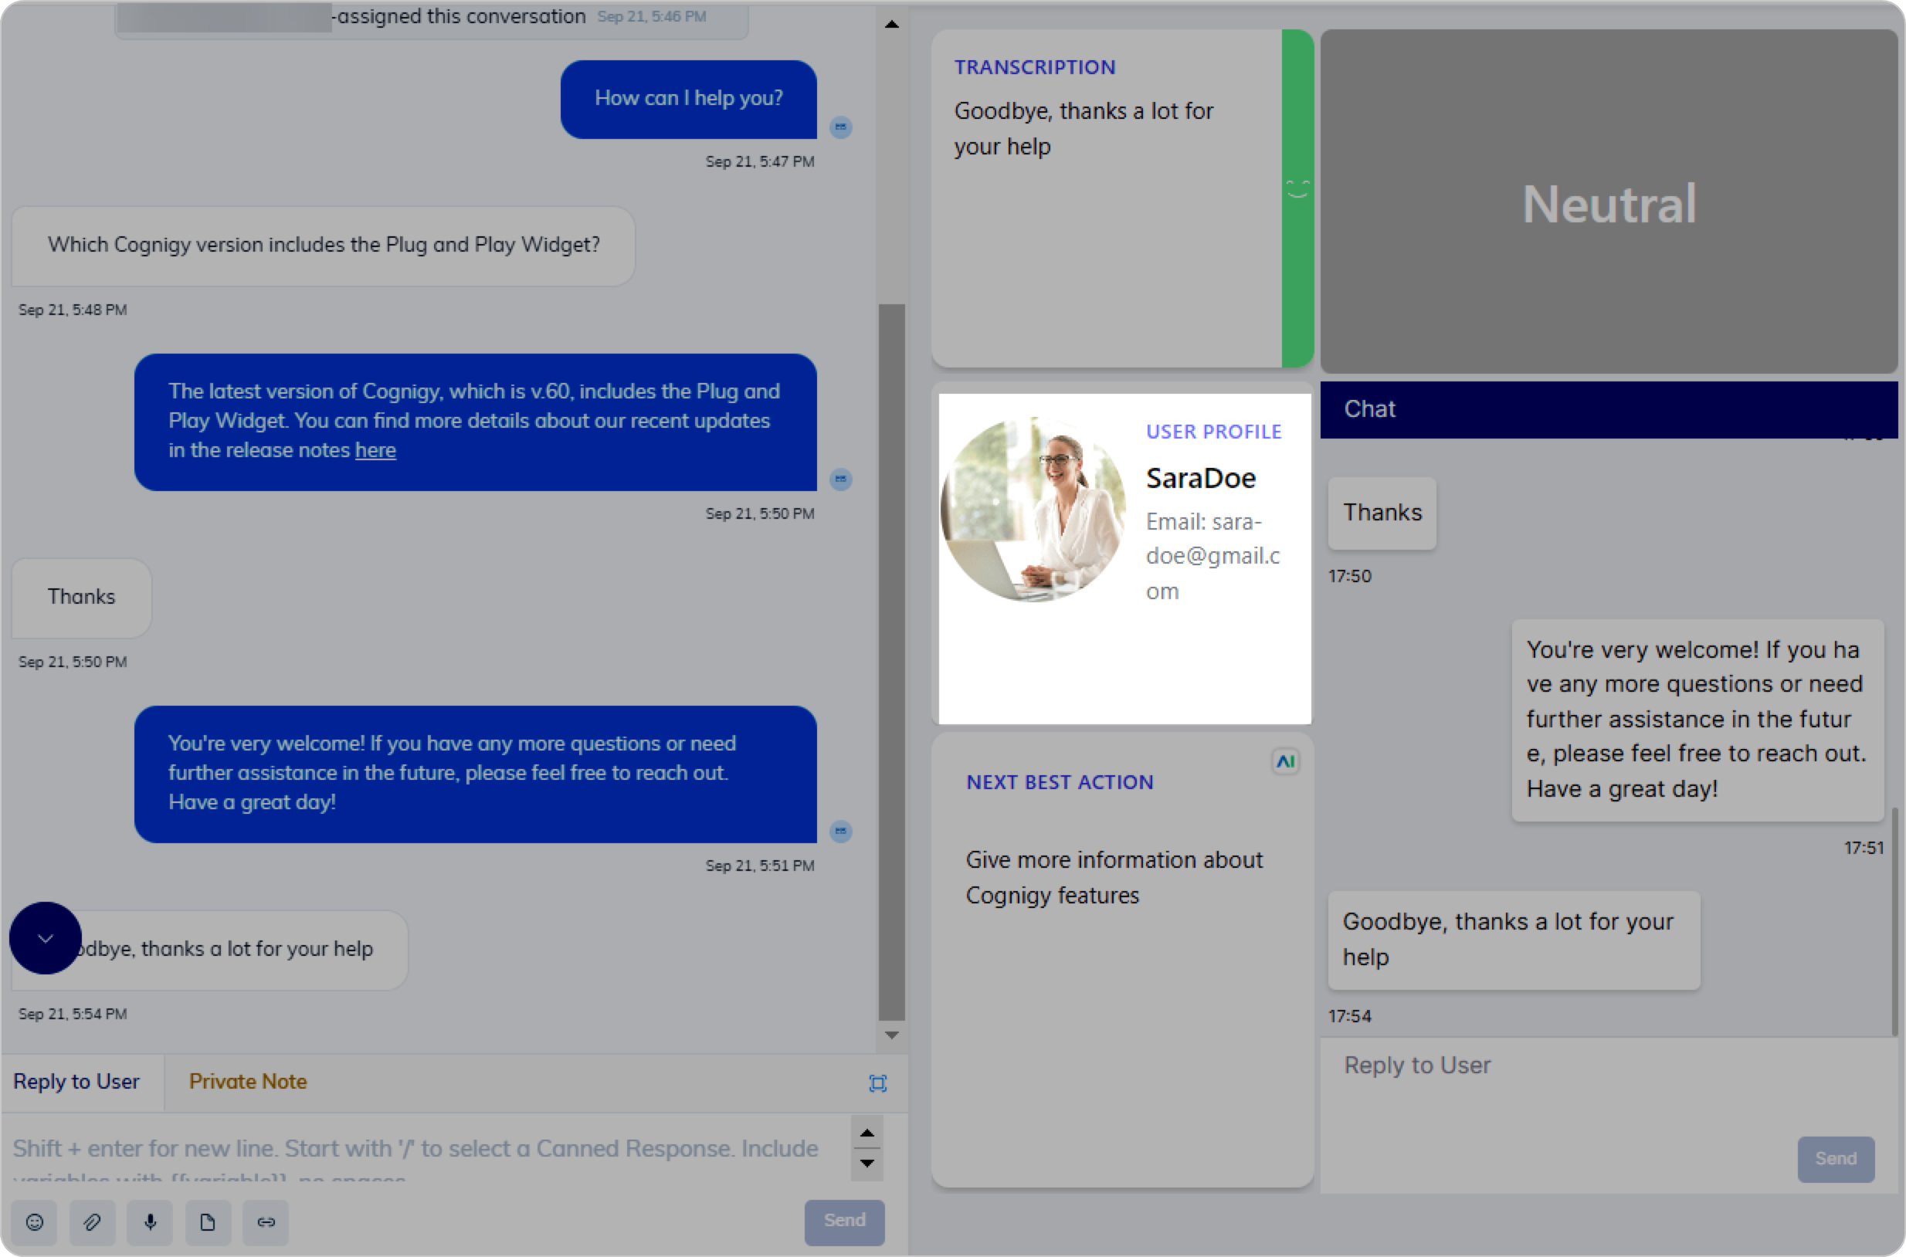Viewport: 1906px width, 1257px height.
Task: Click the text area down arrow
Action: (867, 1162)
